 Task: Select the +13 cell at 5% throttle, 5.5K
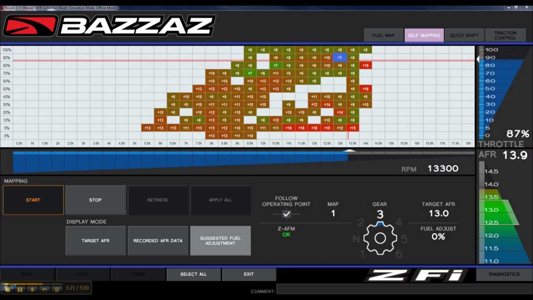(x=147, y=128)
